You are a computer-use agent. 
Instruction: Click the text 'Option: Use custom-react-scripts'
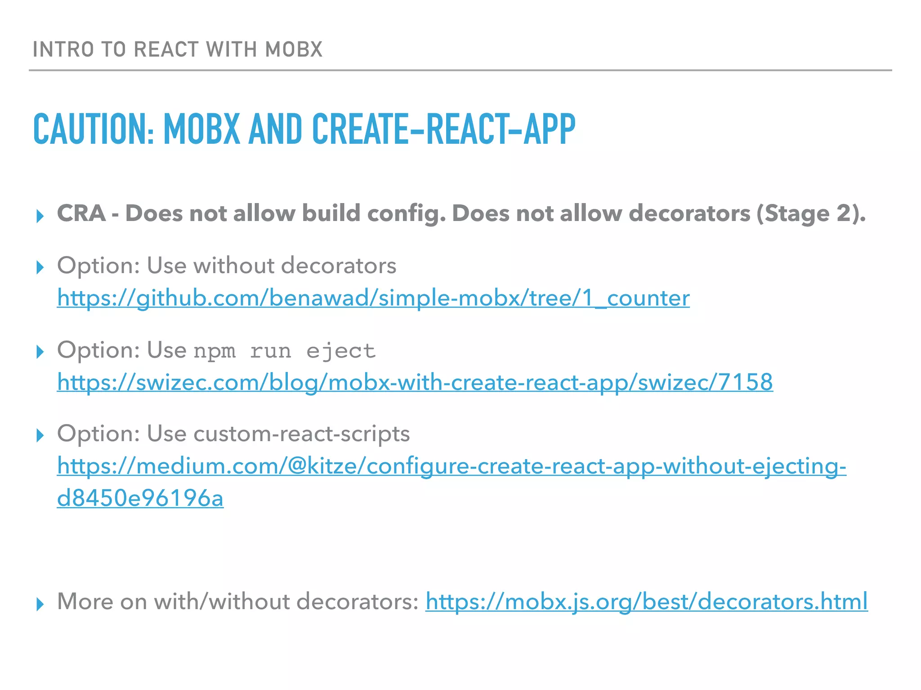(x=233, y=434)
